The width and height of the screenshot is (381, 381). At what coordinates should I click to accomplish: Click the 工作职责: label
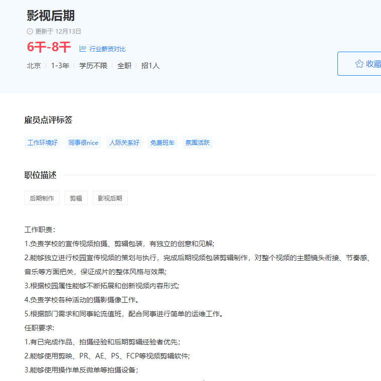(40, 230)
